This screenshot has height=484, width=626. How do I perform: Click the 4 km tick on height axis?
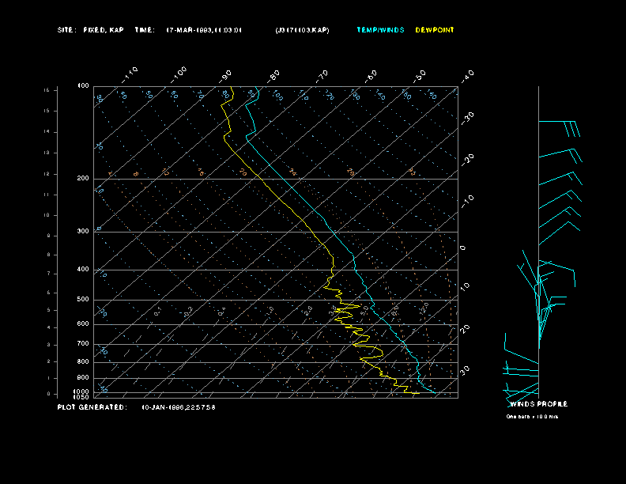pos(49,328)
